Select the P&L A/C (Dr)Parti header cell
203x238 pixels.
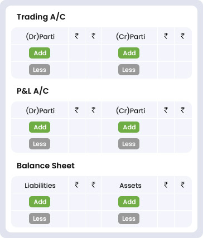[40, 110]
